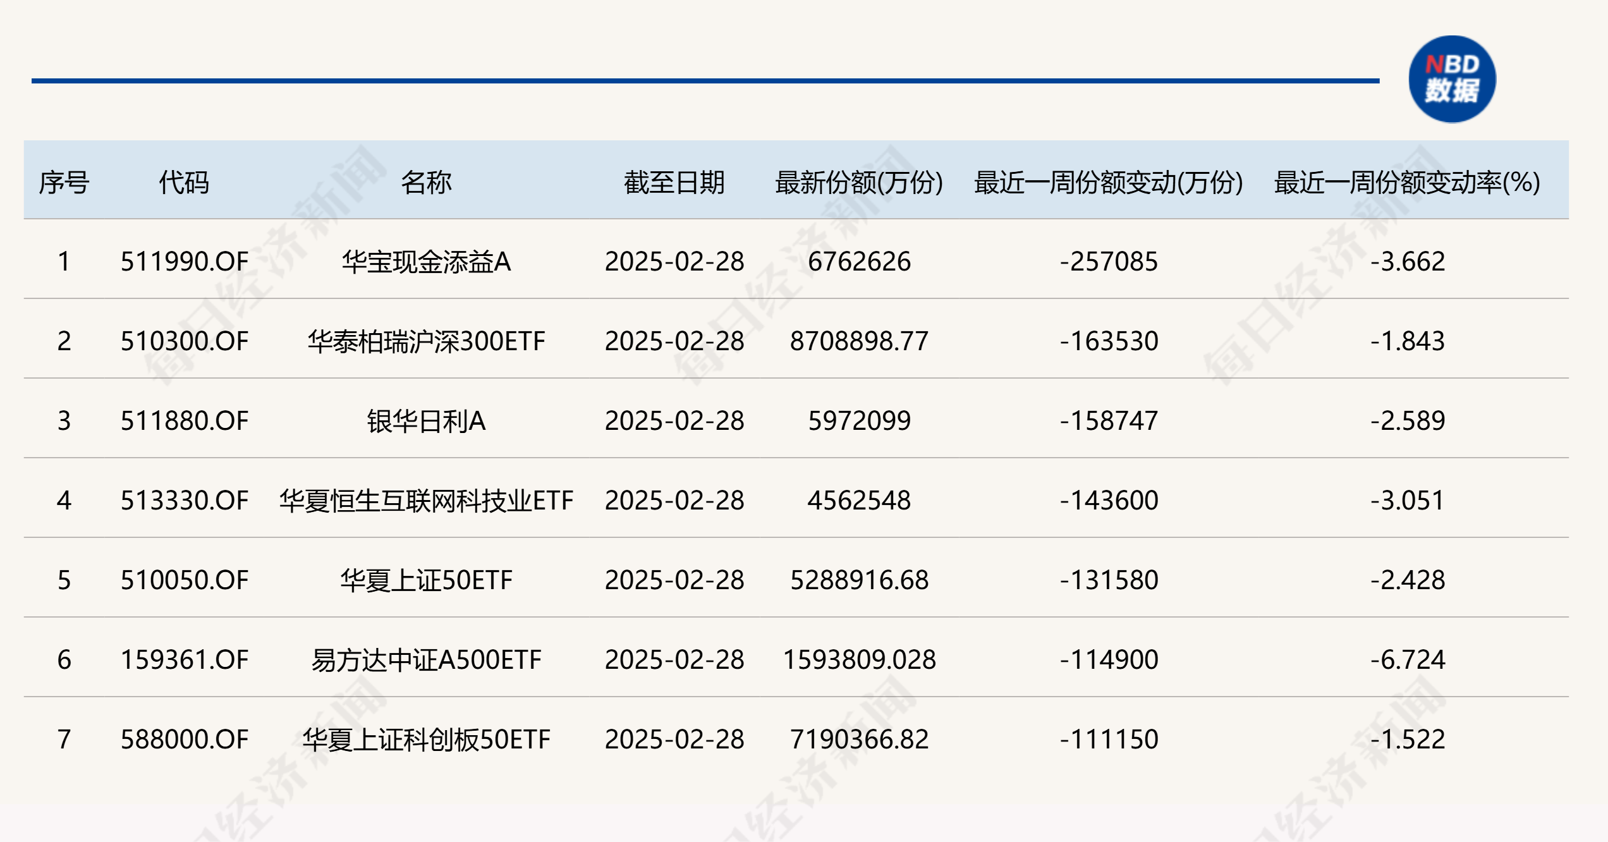Click fund code 510050.OF
1608x842 pixels.
185,580
